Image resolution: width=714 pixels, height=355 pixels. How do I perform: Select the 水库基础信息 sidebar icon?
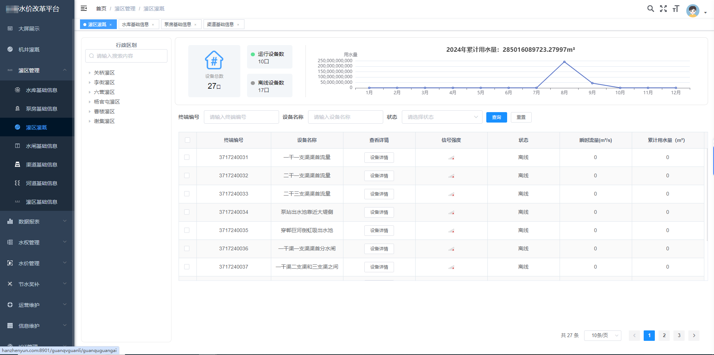17,90
